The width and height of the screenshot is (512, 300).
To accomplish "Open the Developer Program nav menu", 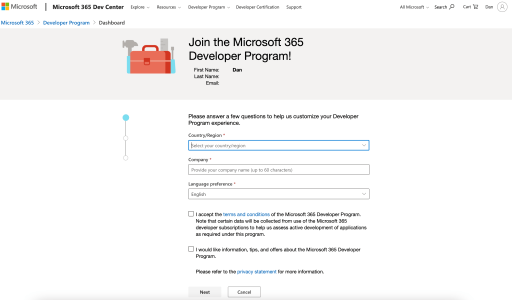I will click(209, 7).
